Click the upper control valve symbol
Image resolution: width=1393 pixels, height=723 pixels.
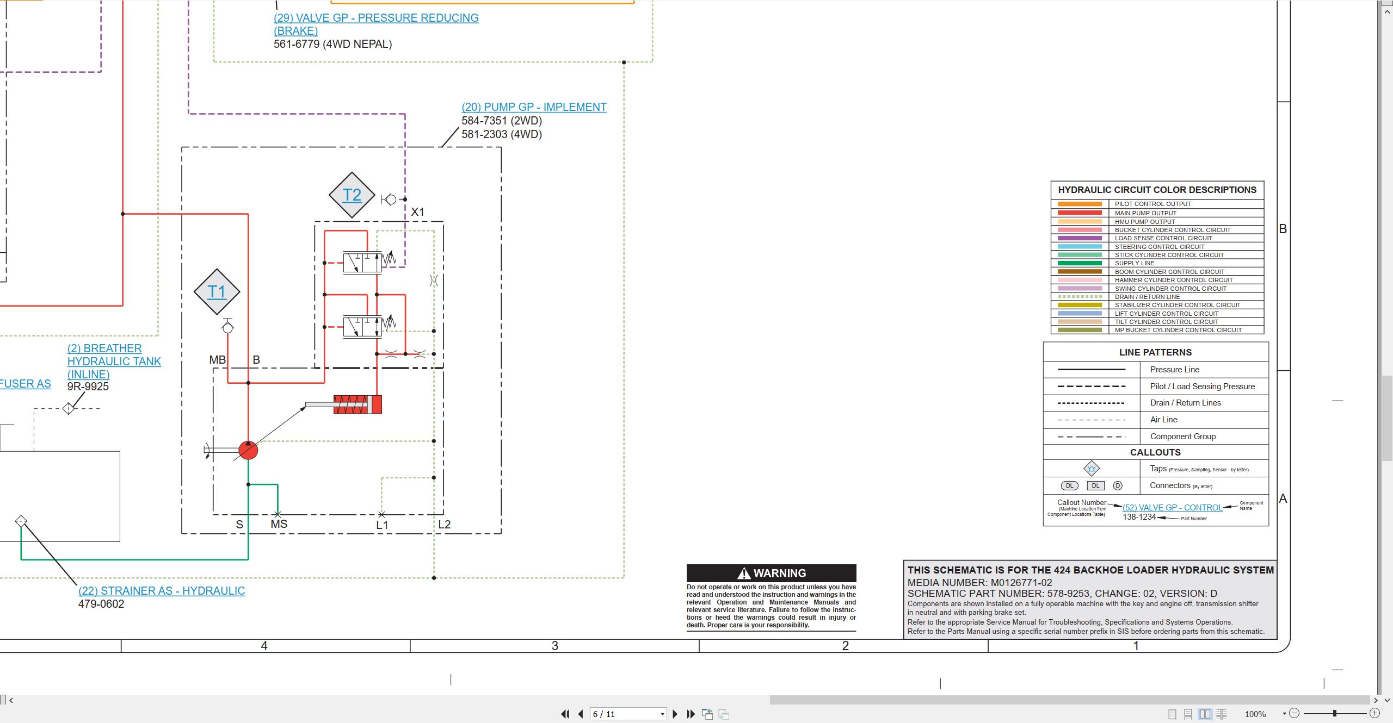pyautogui.click(x=362, y=263)
